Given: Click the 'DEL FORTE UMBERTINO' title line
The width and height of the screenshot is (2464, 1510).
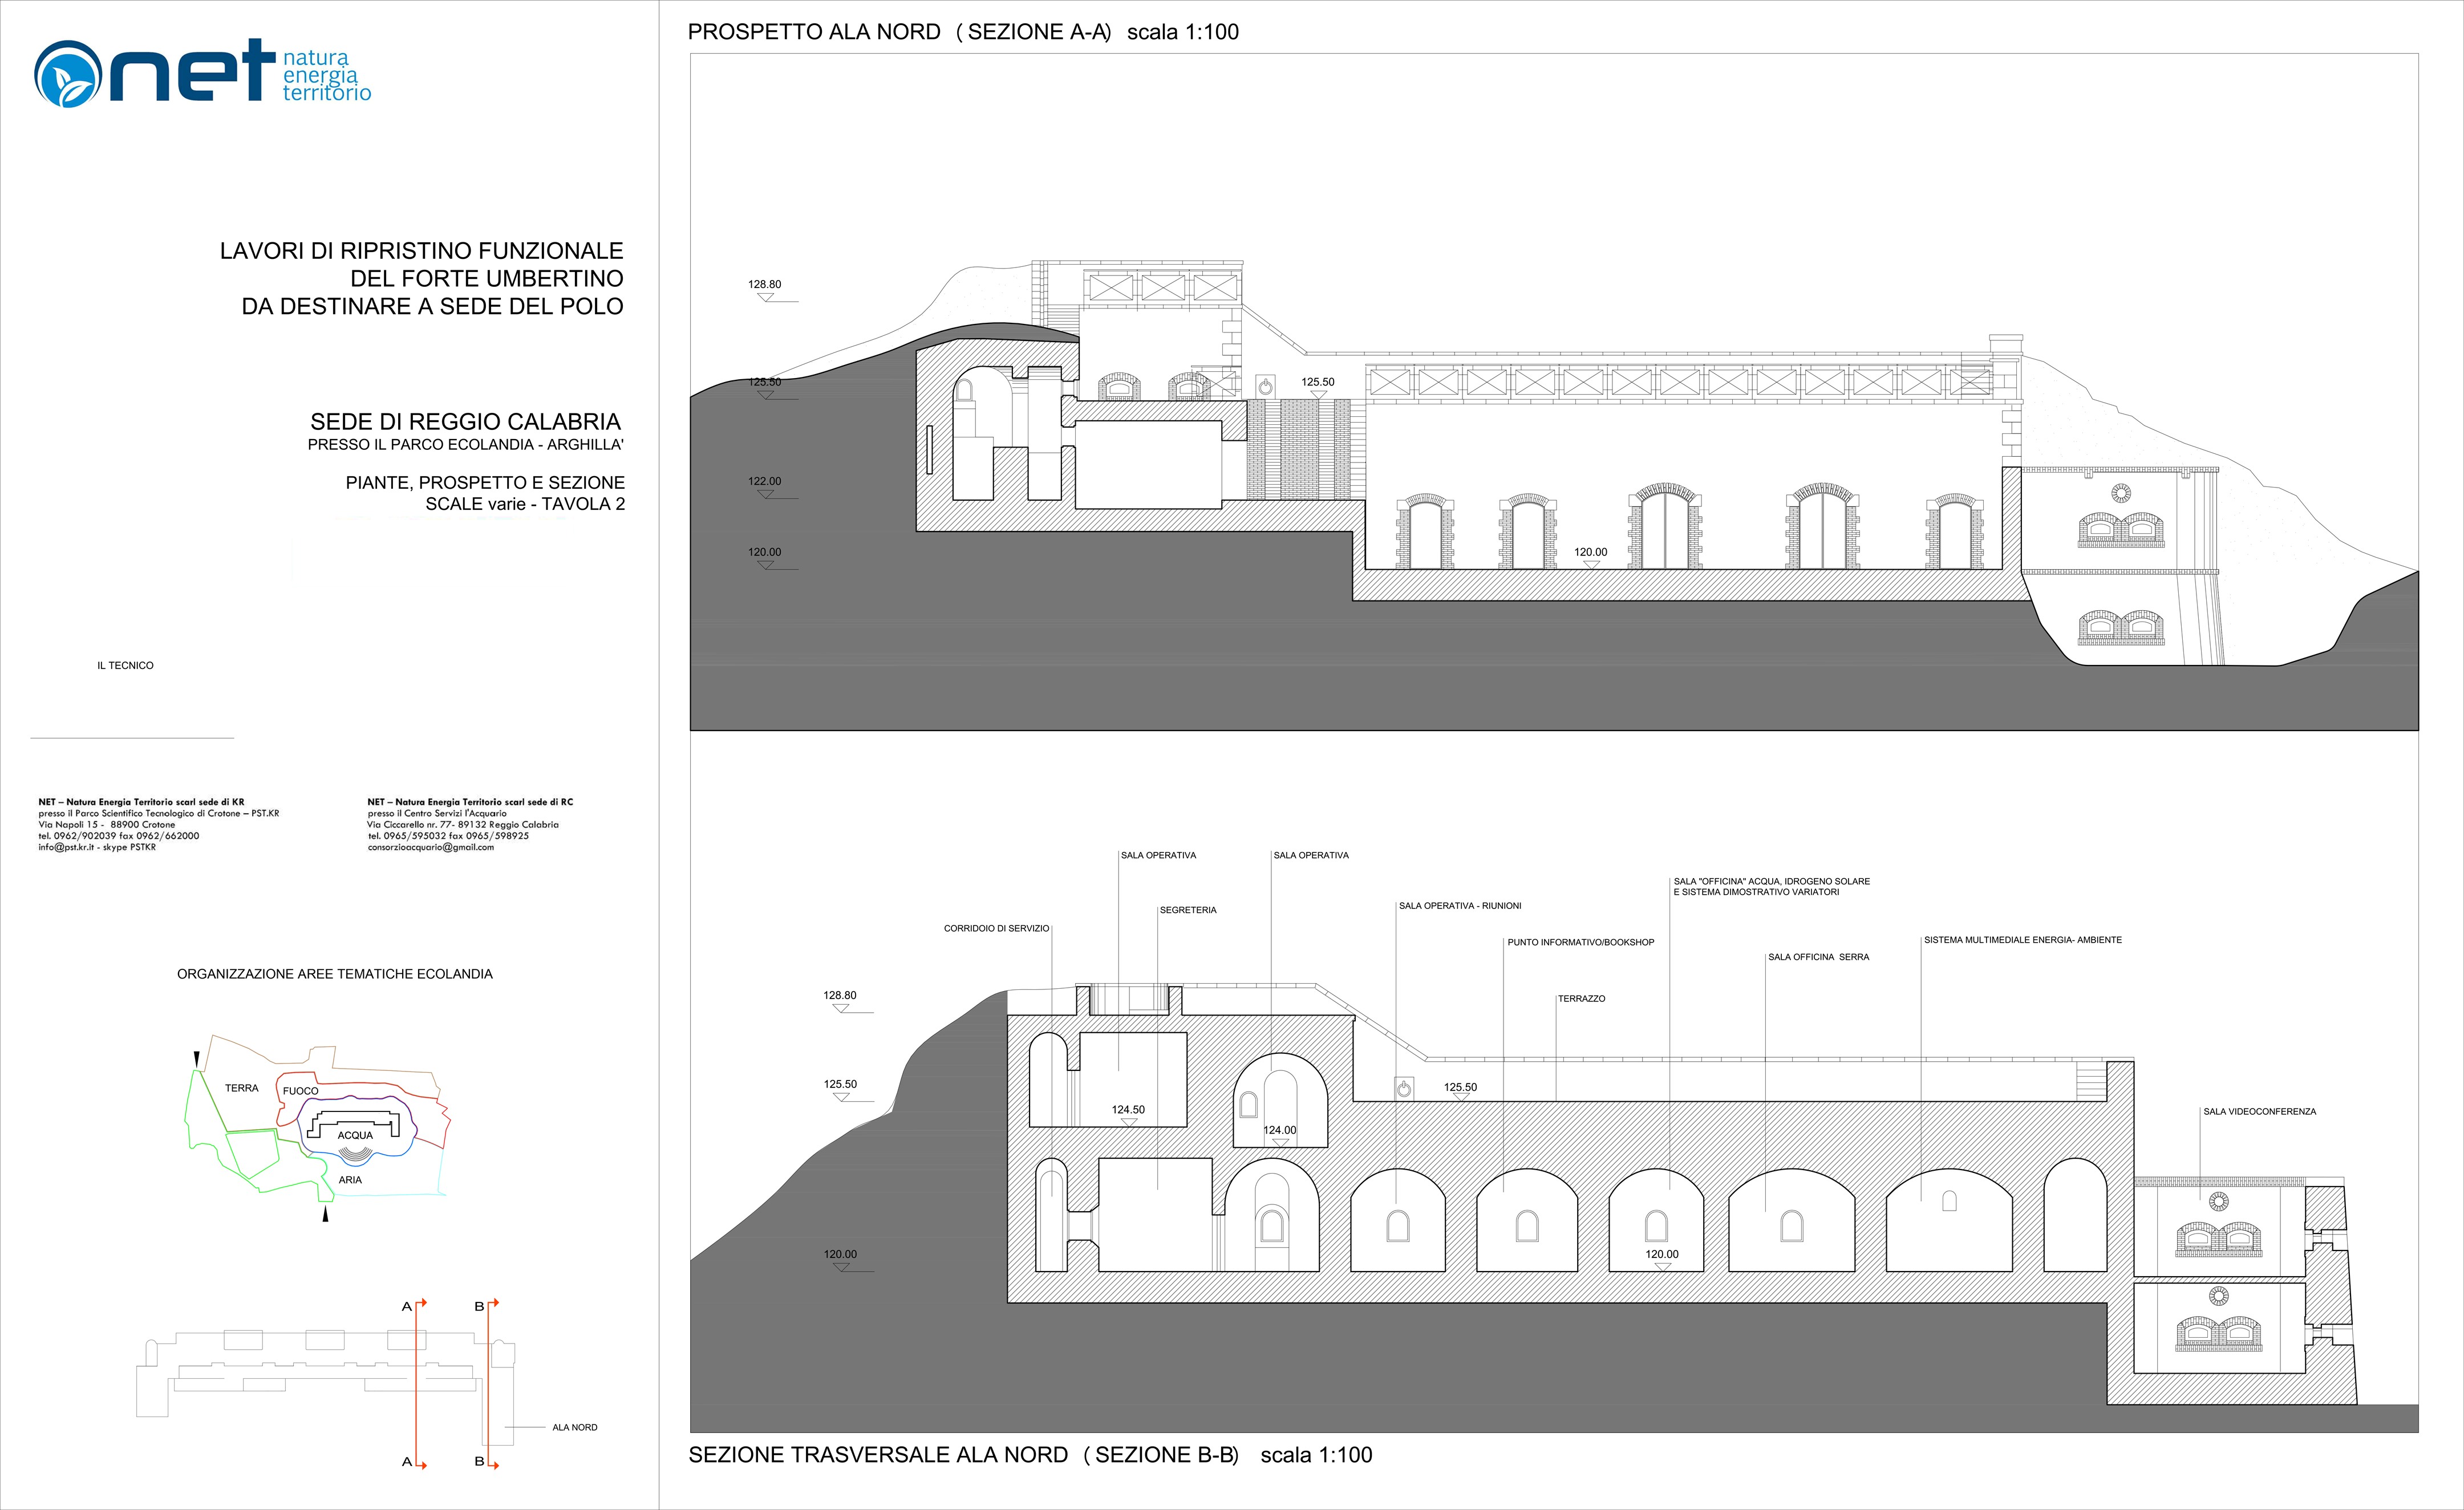Looking at the screenshot, I should tap(486, 279).
